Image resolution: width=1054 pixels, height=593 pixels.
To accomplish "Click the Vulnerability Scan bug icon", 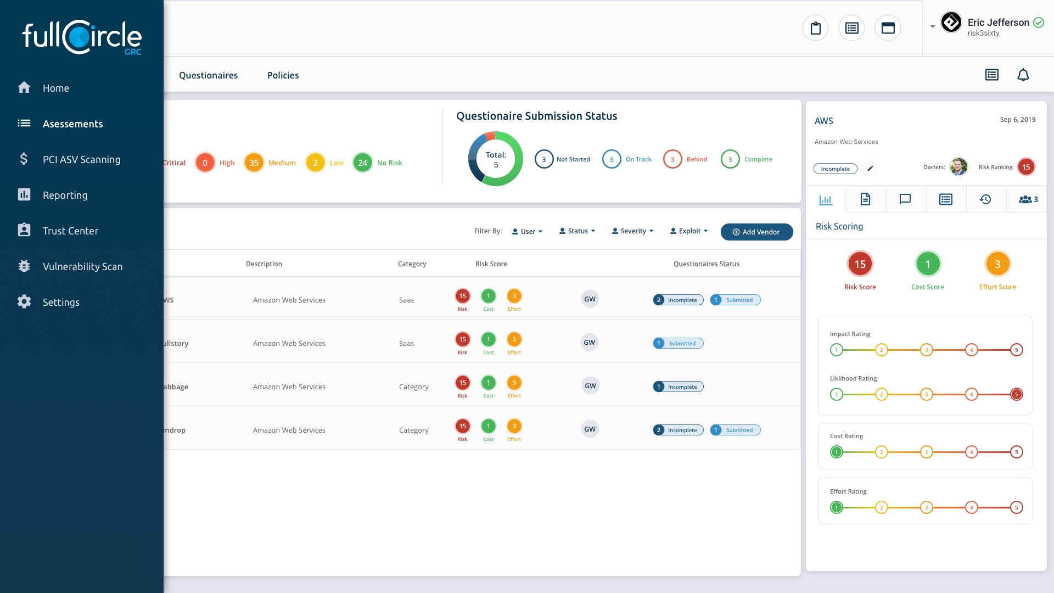I will (x=24, y=266).
